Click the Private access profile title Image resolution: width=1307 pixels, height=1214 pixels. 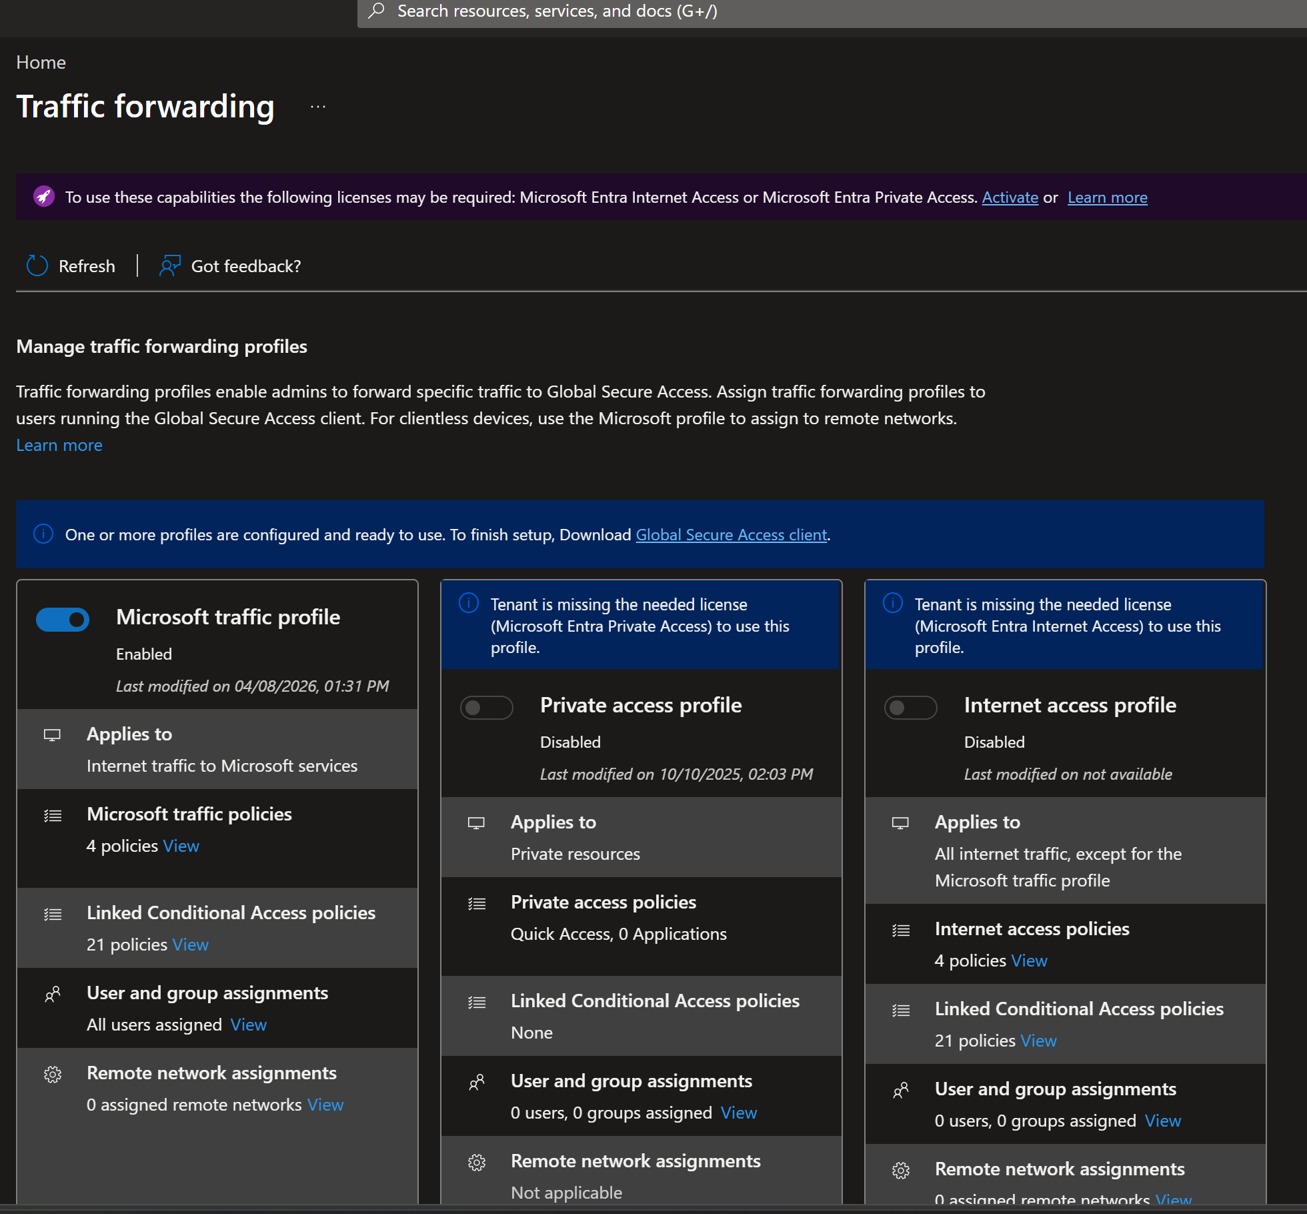[641, 705]
